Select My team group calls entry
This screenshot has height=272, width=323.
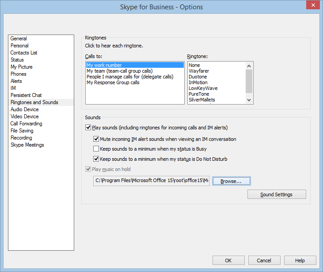tap(119, 71)
